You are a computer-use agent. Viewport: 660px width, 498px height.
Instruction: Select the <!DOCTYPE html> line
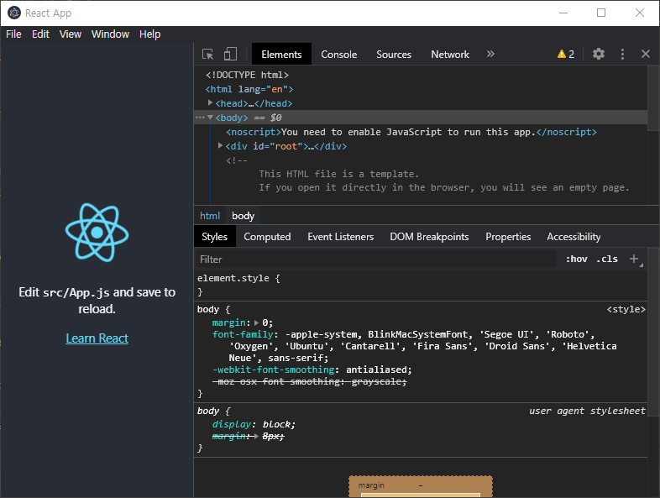[247, 75]
